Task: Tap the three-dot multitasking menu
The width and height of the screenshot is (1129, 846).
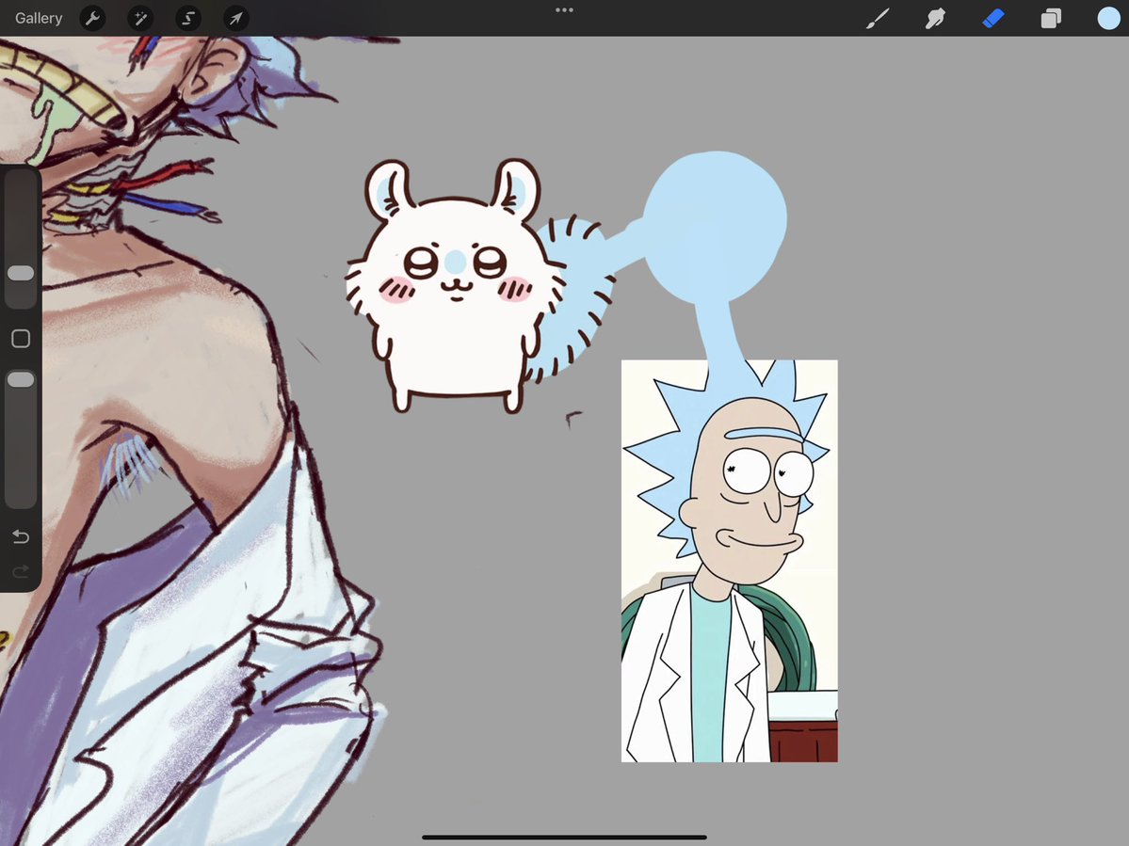Action: [565, 10]
